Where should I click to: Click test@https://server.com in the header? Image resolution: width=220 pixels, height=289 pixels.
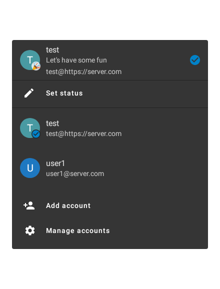84,71
